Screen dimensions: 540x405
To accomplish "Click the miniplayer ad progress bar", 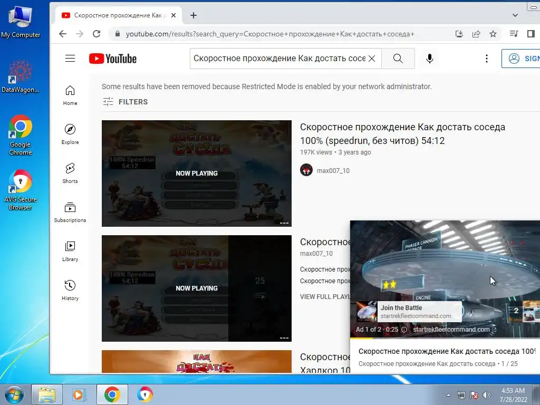I will coord(445,338).
